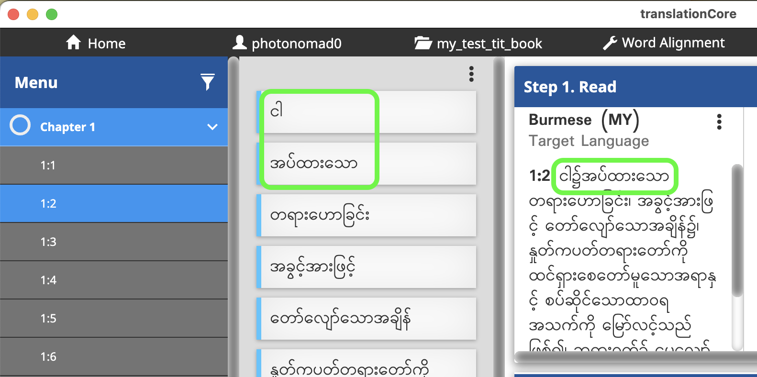Click the horizontal scrollbar under the Burmese pane
Screen dimensions: 757x377
coord(636,357)
